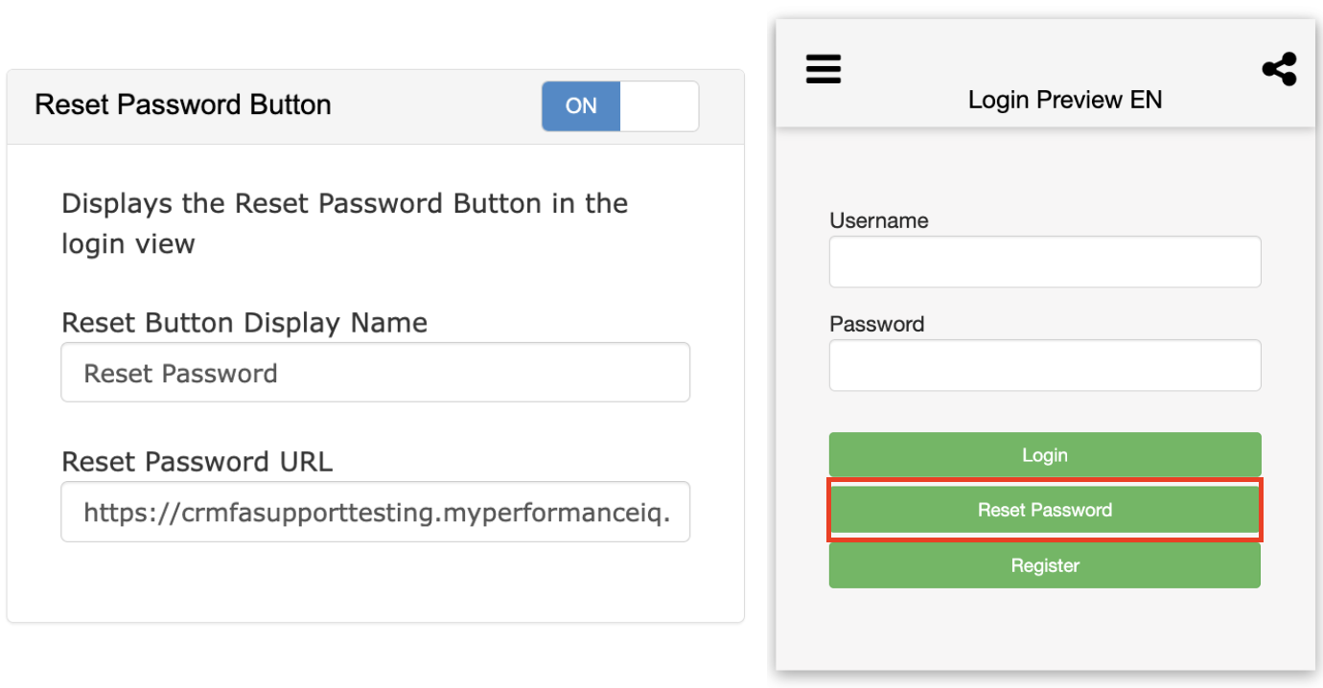Focus the Reset Button Display Name field
This screenshot has height=688, width=1323.
point(375,373)
